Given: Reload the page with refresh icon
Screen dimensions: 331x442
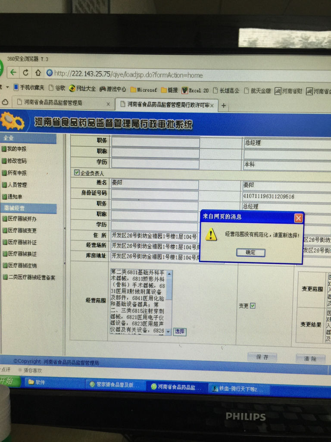Looking at the screenshot, I should tap(25, 73).
